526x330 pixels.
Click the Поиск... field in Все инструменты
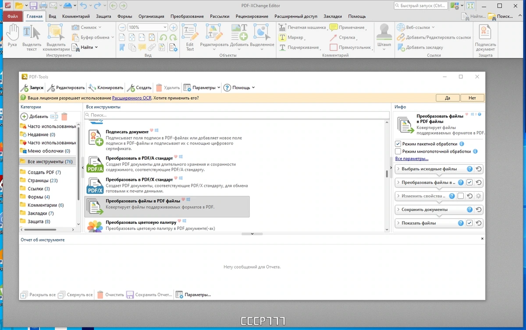[237, 115]
